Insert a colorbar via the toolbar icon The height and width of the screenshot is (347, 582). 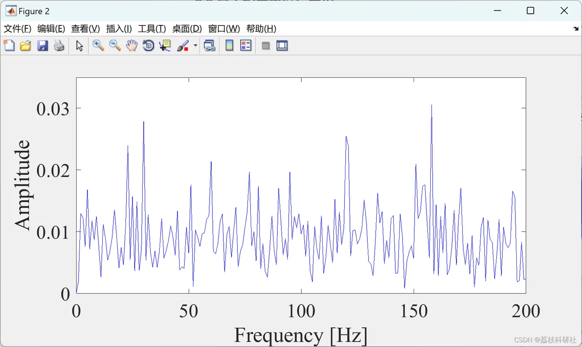tap(229, 45)
